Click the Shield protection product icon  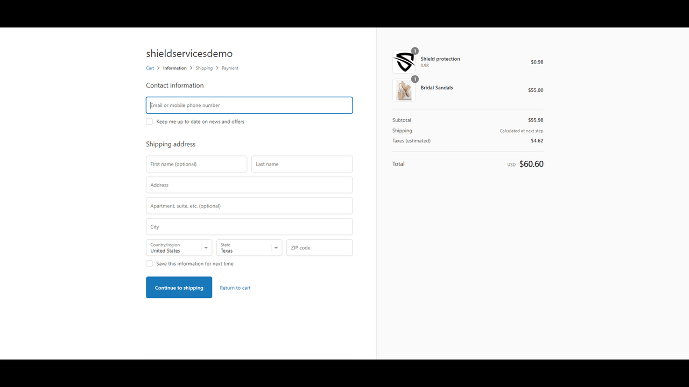404,61
